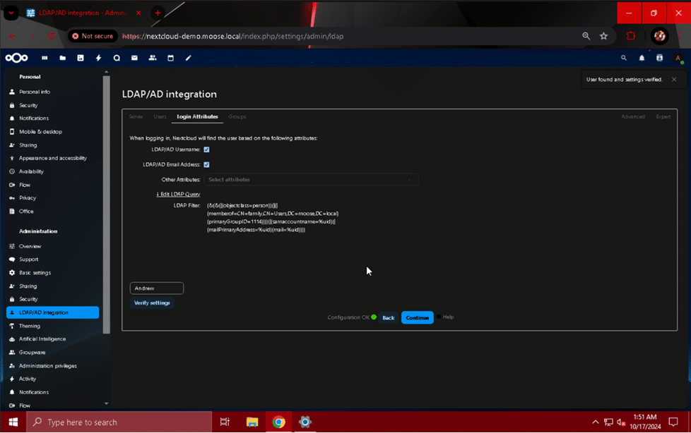Toggle the LDAP/AD Email Address checkbox

point(207,164)
